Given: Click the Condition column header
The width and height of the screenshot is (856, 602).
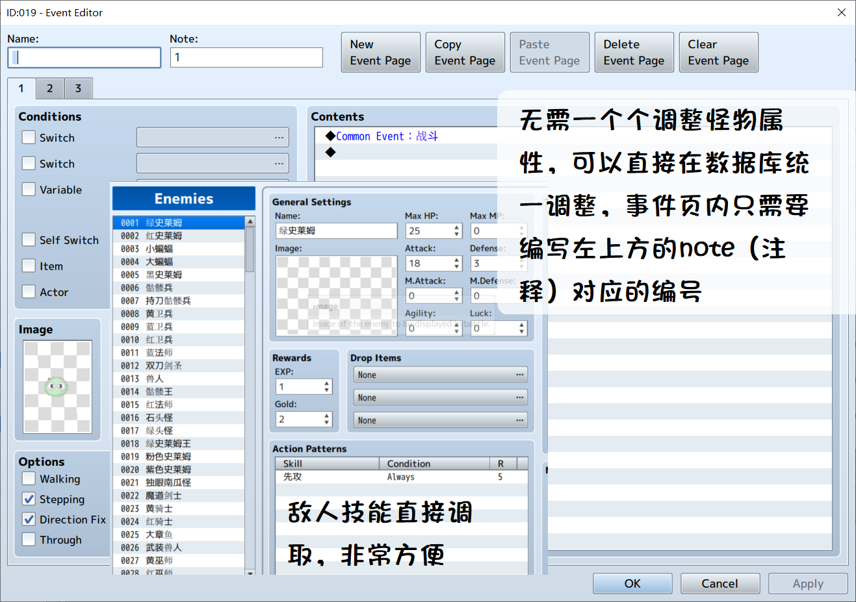Looking at the screenshot, I should tap(434, 464).
